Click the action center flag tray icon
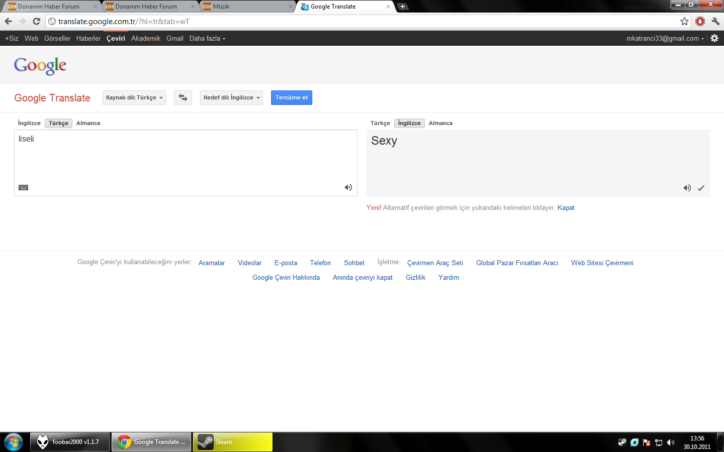The height and width of the screenshot is (452, 724). [647, 442]
